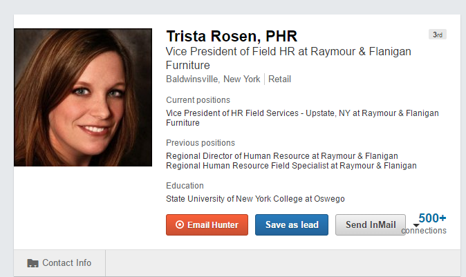The width and height of the screenshot is (466, 277).
Task: Click the Retail industry label
Action: [x=279, y=79]
